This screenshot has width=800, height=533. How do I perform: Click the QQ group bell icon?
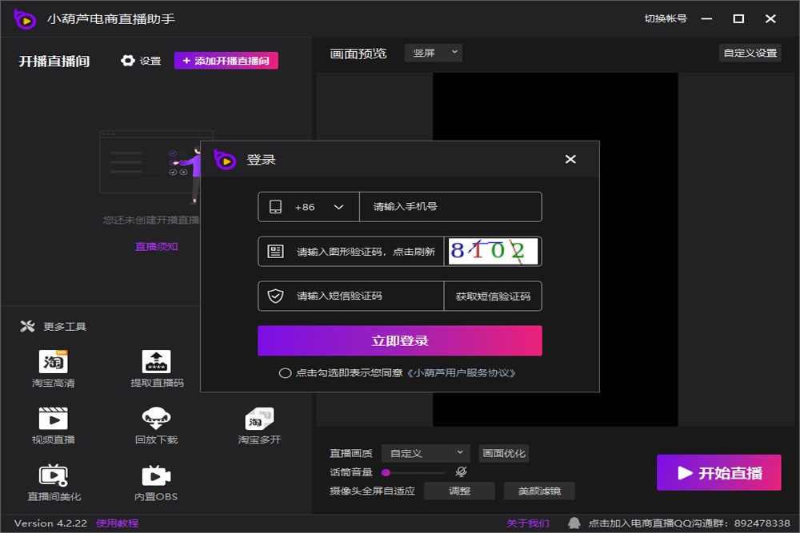pos(574,523)
